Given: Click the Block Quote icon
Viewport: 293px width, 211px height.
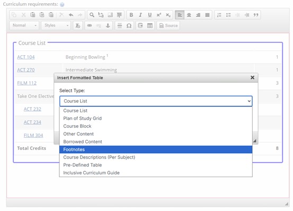Looking at the screenshot, I should coord(256,15).
